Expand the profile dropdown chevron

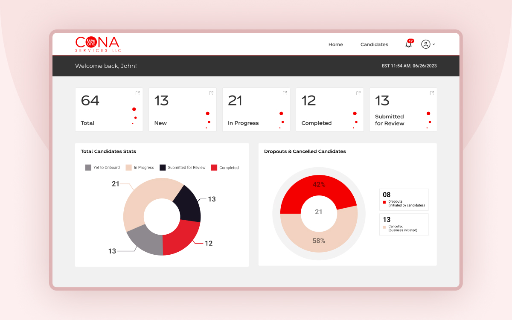click(434, 44)
